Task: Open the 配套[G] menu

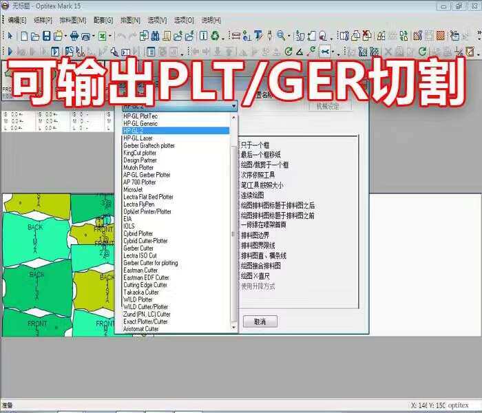Action: [103, 20]
